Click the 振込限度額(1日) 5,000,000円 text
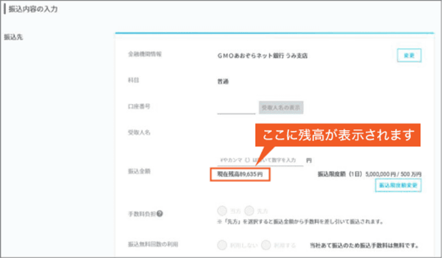Image resolution: width=442 pixels, height=258 pixels. pos(369,174)
